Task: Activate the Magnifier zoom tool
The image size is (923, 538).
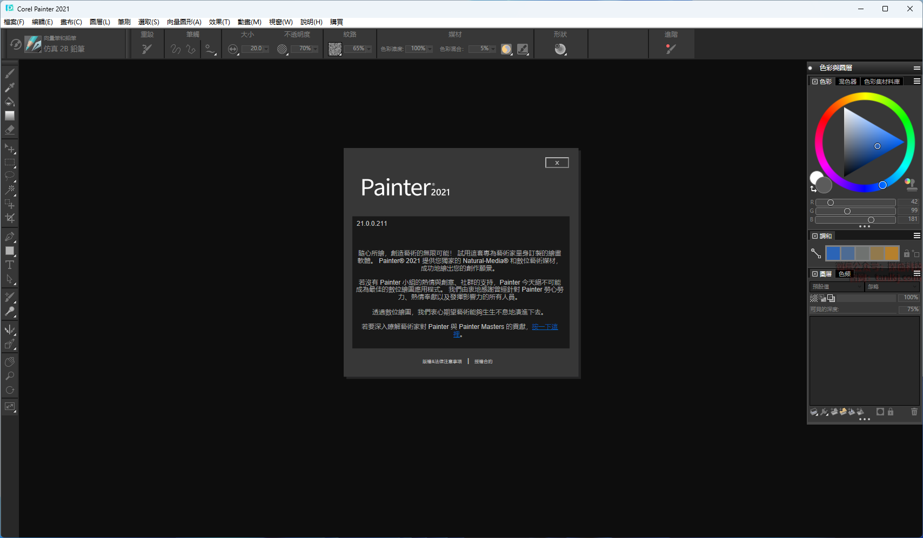Action: [x=10, y=376]
